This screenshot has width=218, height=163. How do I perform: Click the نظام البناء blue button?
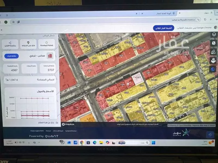(12, 56)
